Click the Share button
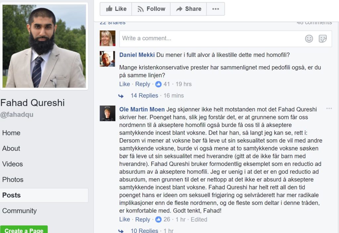Image resolution: width=339 pixels, height=233 pixels. (188, 9)
